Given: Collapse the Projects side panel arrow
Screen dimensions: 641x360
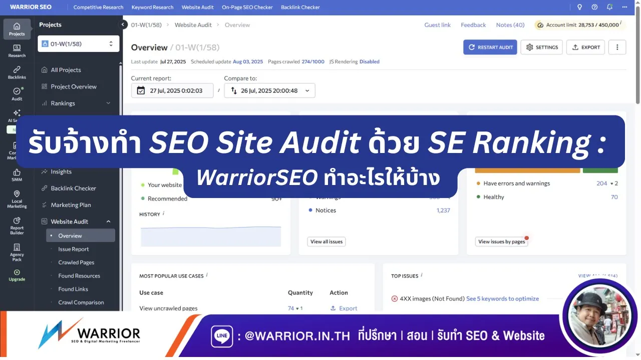Looking at the screenshot, I should [123, 24].
